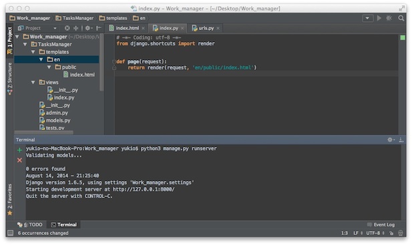Click green inspection status indicator in editor
Screen dimensions: 412x245
coord(402,38)
